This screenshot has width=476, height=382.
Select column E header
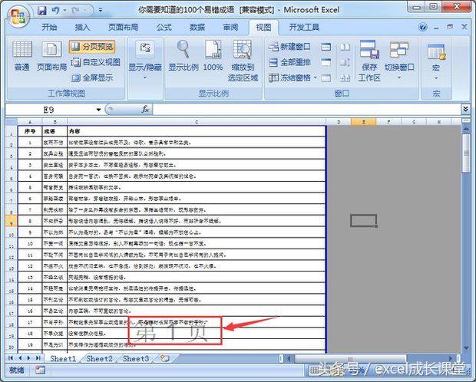[363, 122]
